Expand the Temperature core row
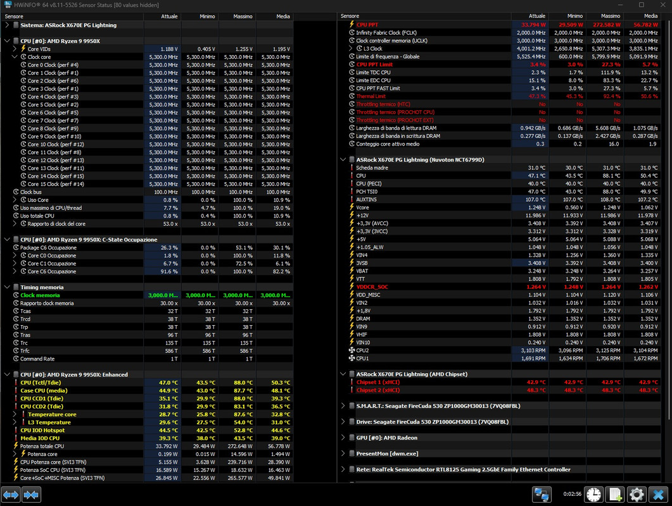 click(x=15, y=414)
